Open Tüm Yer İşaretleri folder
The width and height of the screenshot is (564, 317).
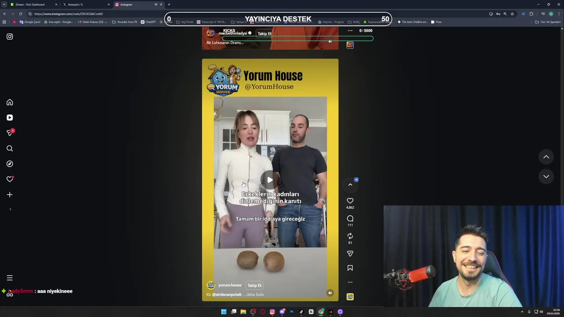click(x=548, y=22)
